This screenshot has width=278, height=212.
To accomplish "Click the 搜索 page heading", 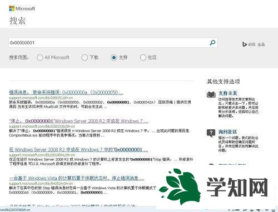I will [17, 21].
